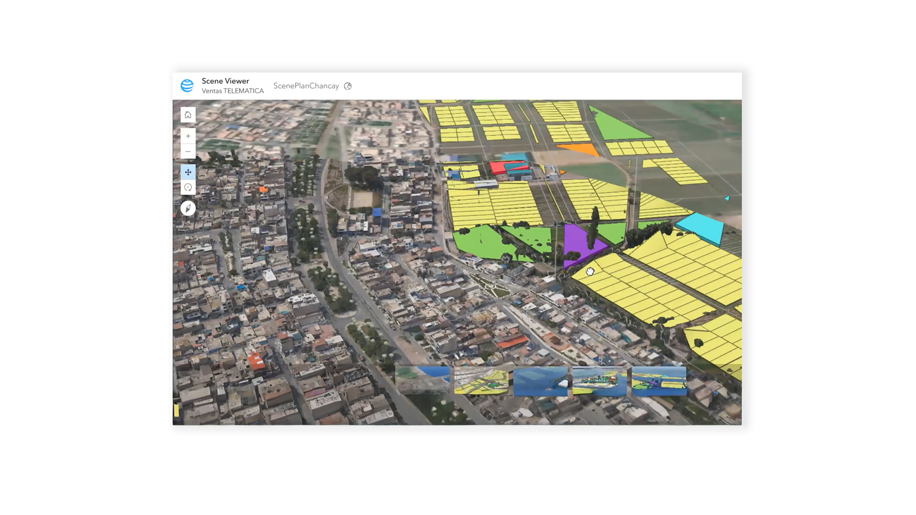
Task: Click the ScenePlanChancay scene title
Action: tap(306, 86)
